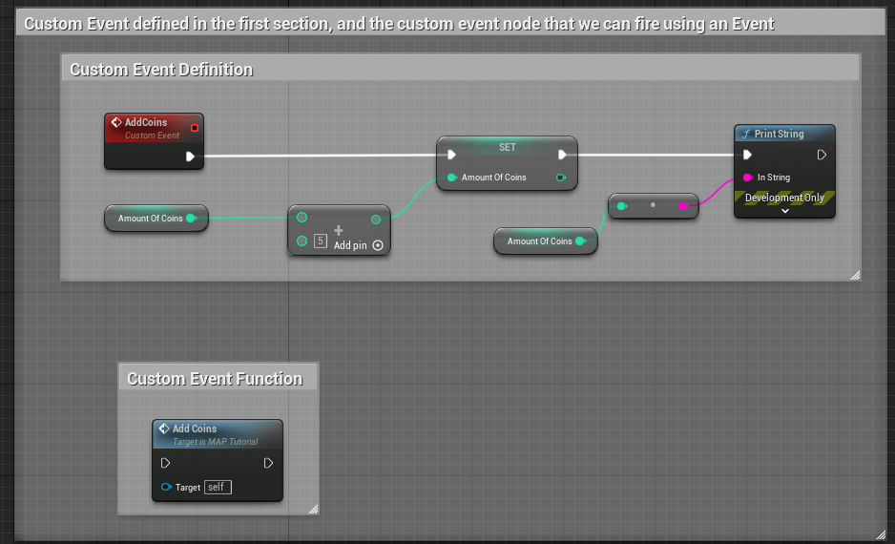Click the SET node's exec input pin
Screen dimensions: 895x544
[x=450, y=155]
